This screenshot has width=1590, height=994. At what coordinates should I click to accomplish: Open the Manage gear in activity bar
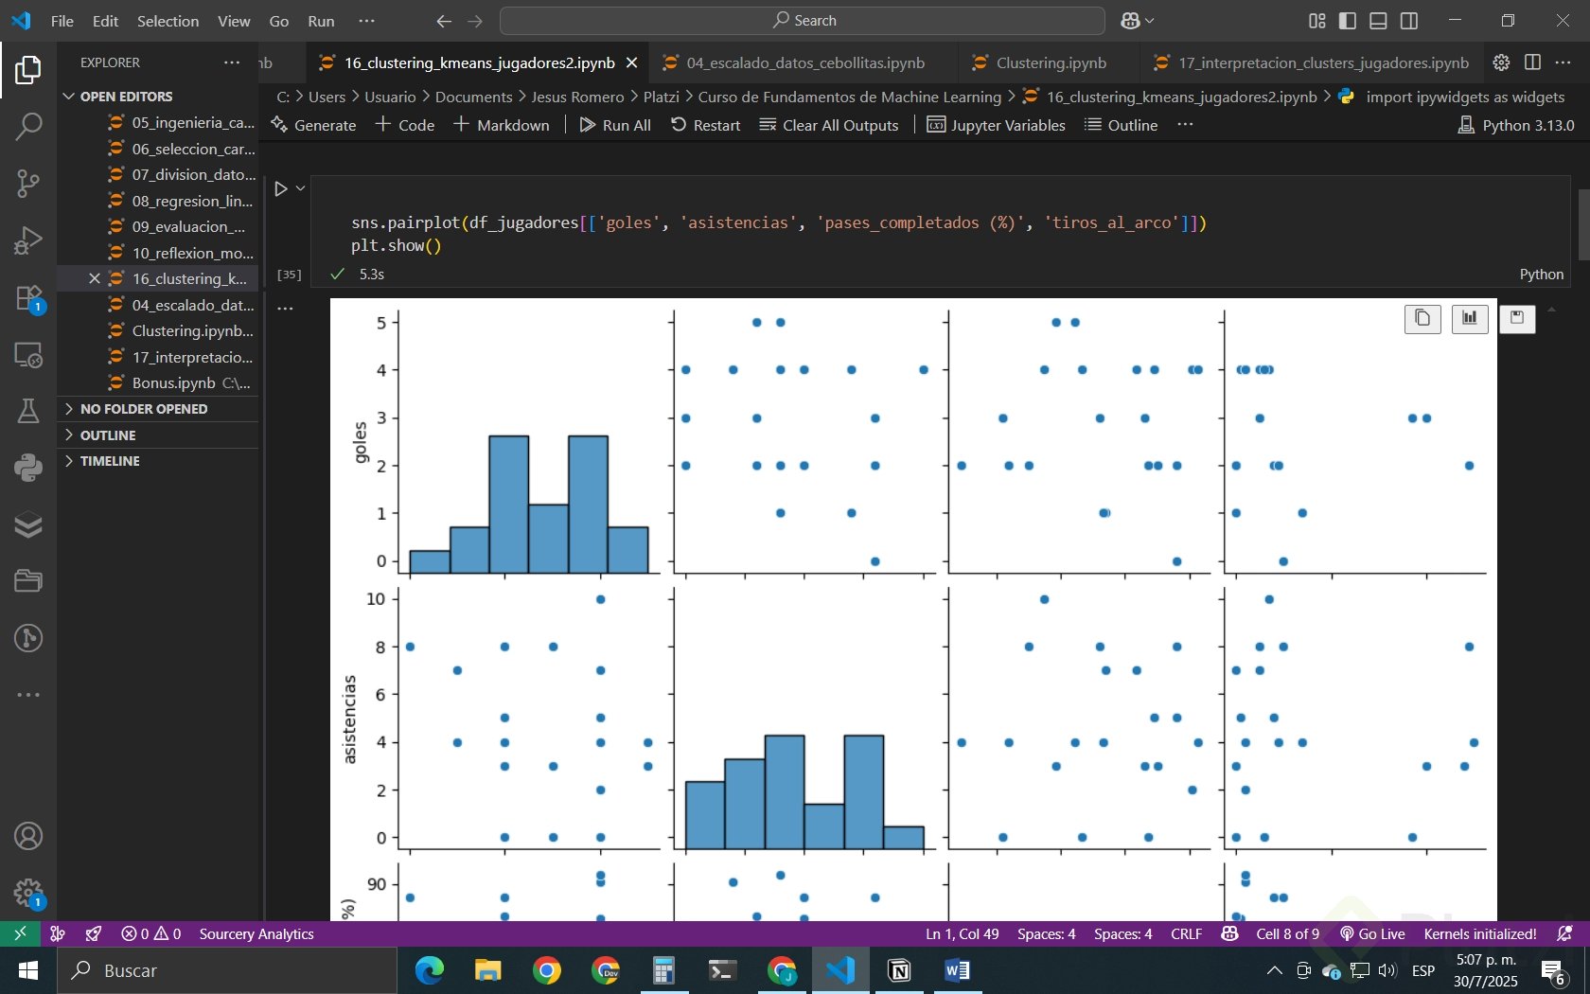28,892
